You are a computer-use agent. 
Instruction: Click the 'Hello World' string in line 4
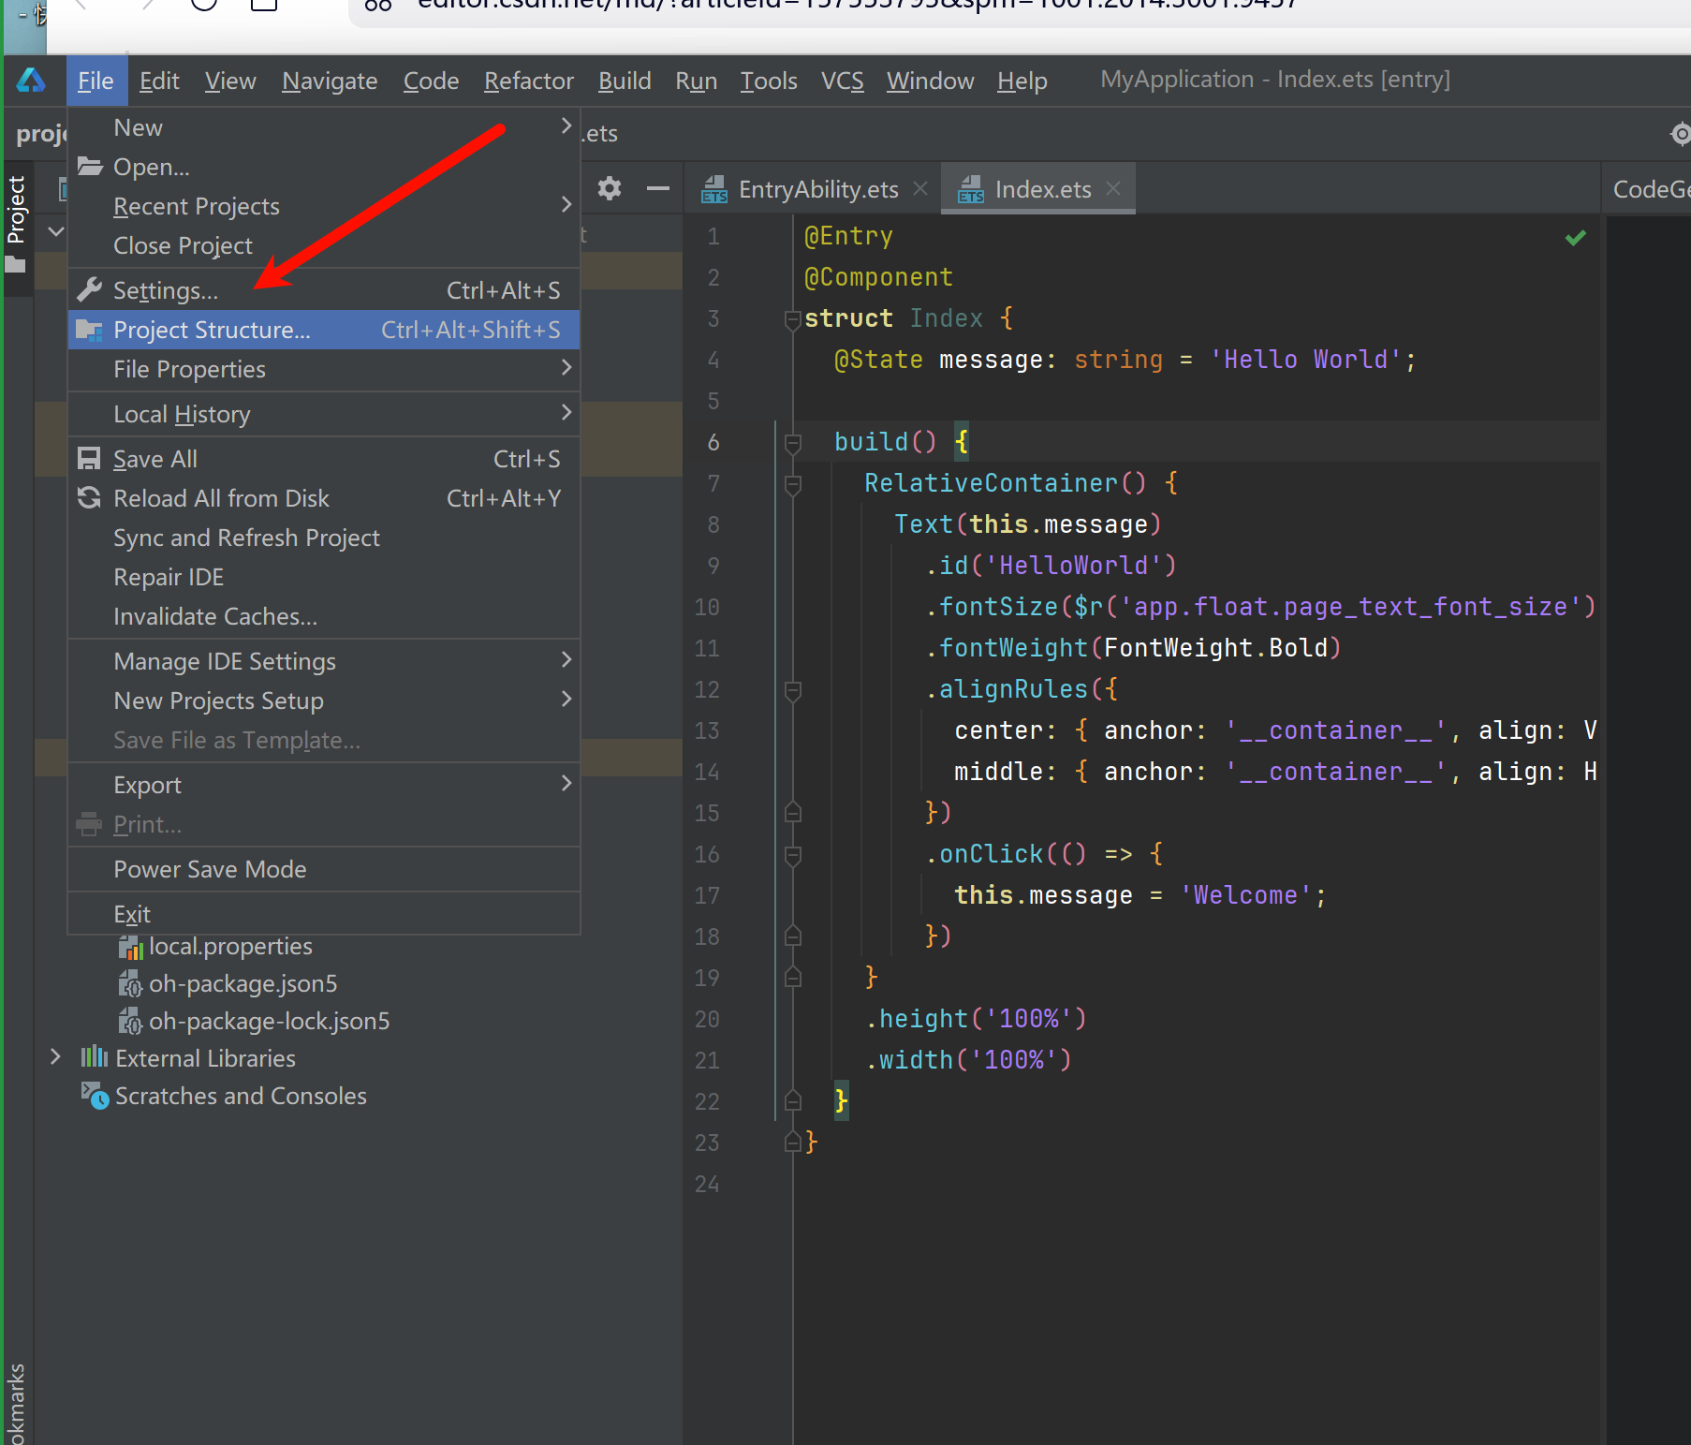(1306, 360)
